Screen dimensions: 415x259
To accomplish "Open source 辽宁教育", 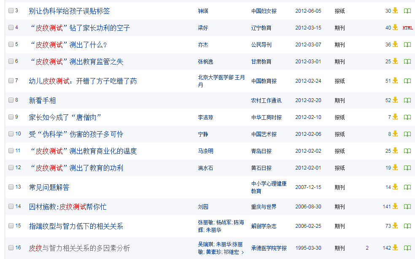I will [261, 28].
